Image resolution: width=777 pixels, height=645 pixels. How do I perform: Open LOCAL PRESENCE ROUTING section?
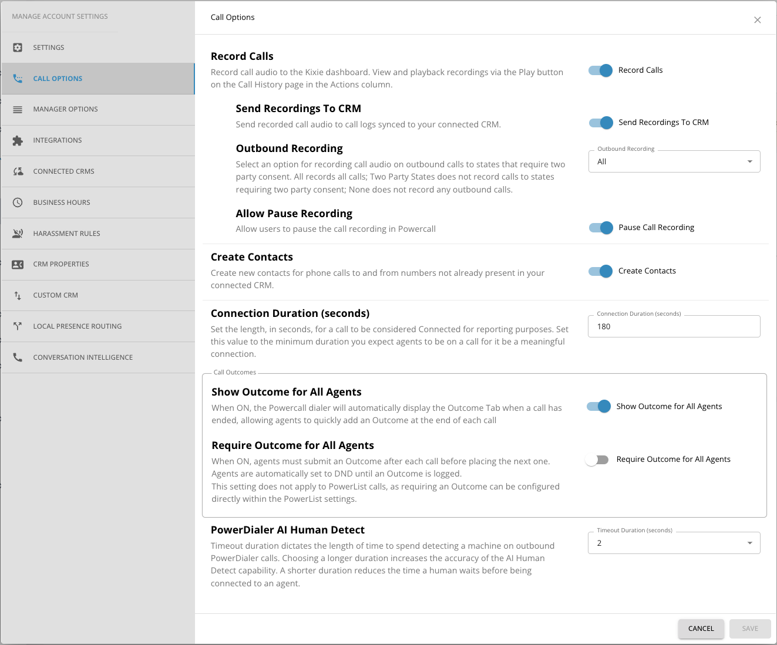click(98, 326)
